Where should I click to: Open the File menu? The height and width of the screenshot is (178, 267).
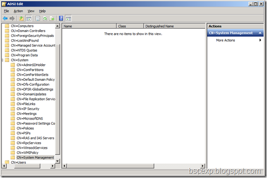(x=6, y=11)
